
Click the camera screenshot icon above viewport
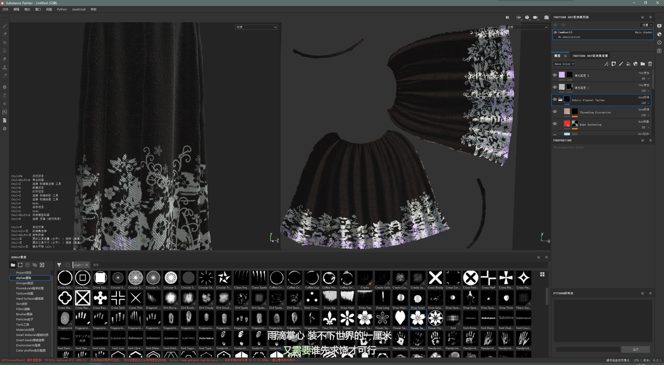click(547, 18)
